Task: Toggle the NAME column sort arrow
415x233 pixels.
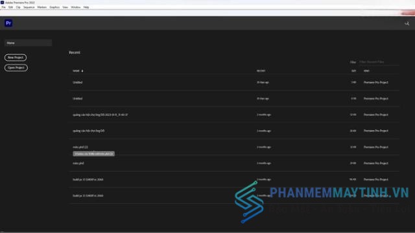Action: point(82,71)
